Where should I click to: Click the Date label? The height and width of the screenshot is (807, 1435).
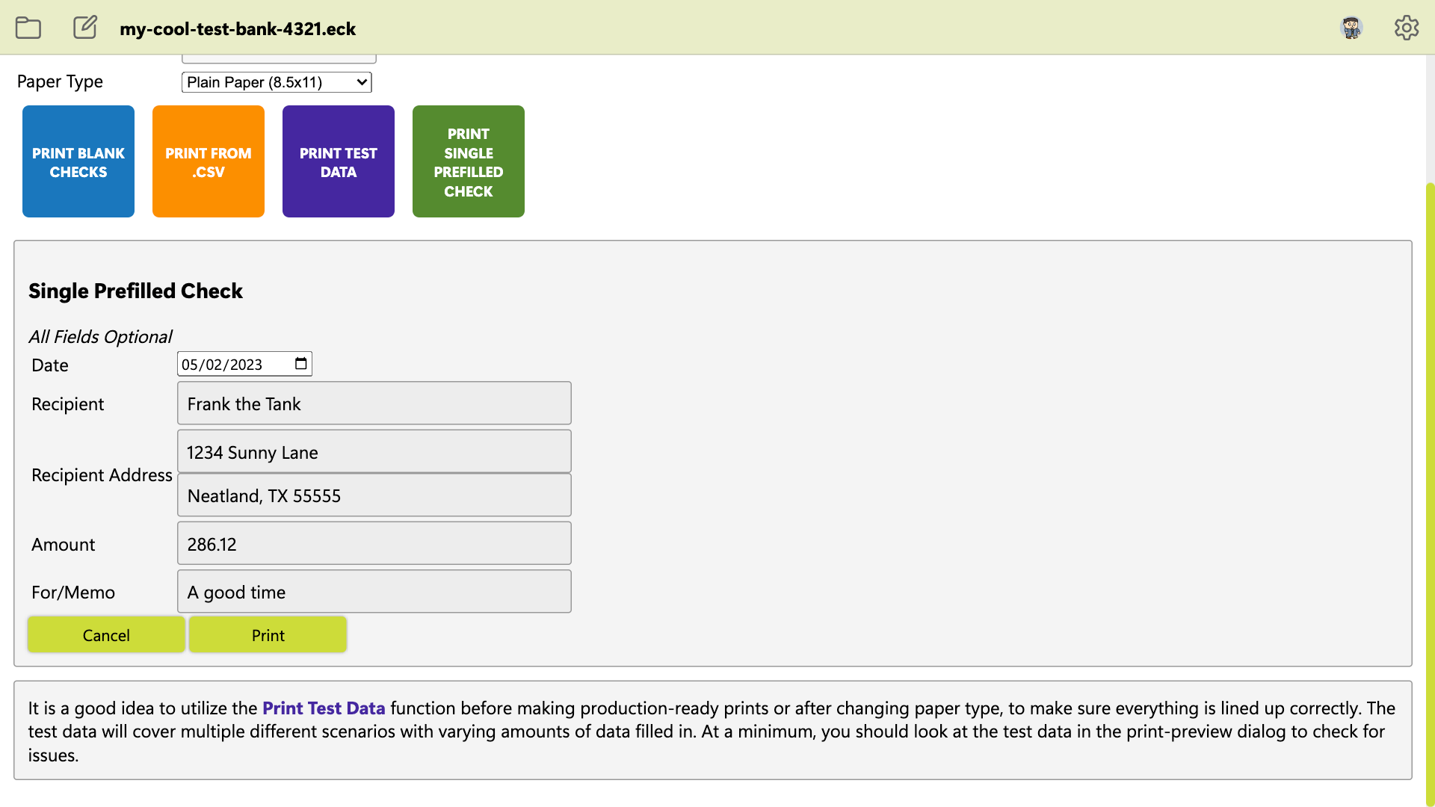pyautogui.click(x=50, y=365)
